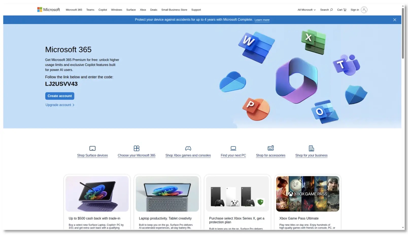Open the Surface Pro laptop card image

pyautogui.click(x=167, y=194)
